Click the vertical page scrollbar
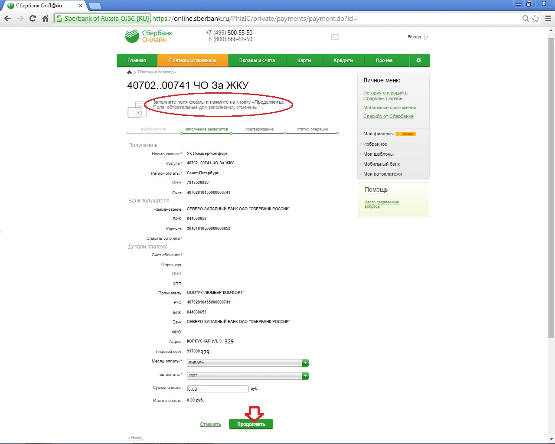The height and width of the screenshot is (444, 555). pos(551,188)
